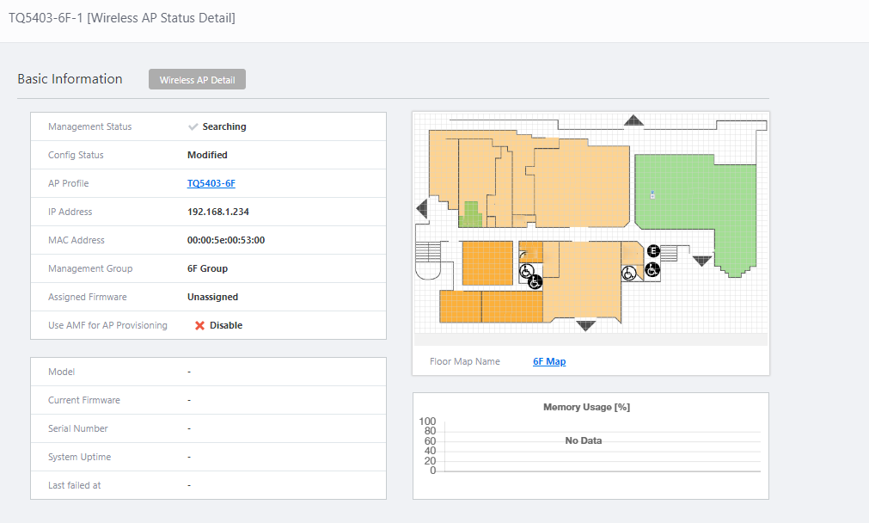The width and height of the screenshot is (869, 523).
Task: Click the MAC address value 00:00:5e:00:53:00
Action: click(226, 240)
